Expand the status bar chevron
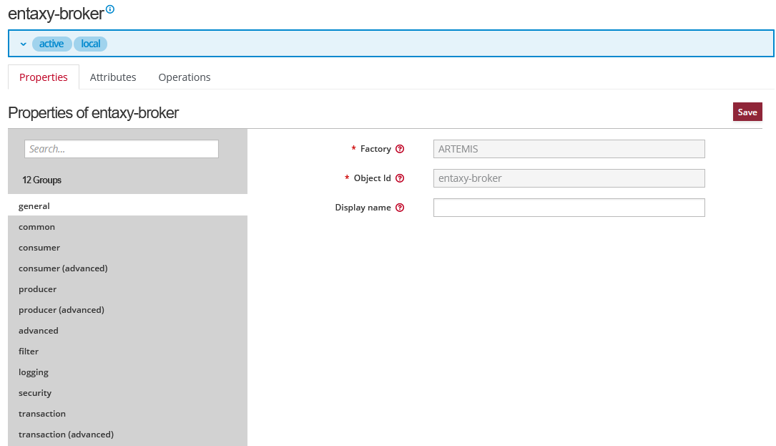Screen dimensions: 776x446 click(x=23, y=44)
